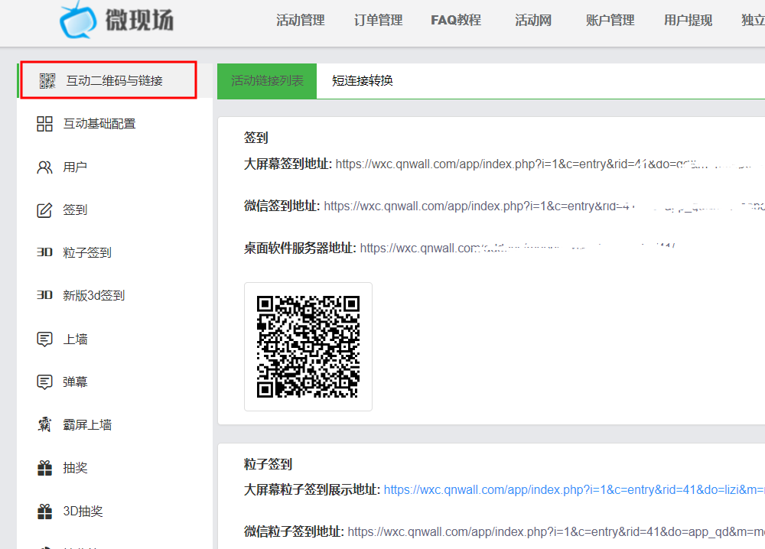Click the grid icon beside 互动基础配置

coord(44,124)
